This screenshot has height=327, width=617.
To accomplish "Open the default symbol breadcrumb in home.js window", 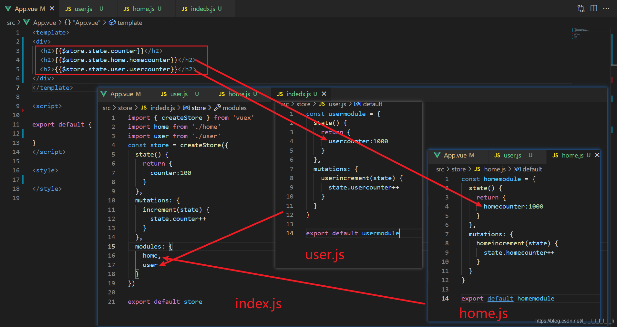I will (528, 169).
